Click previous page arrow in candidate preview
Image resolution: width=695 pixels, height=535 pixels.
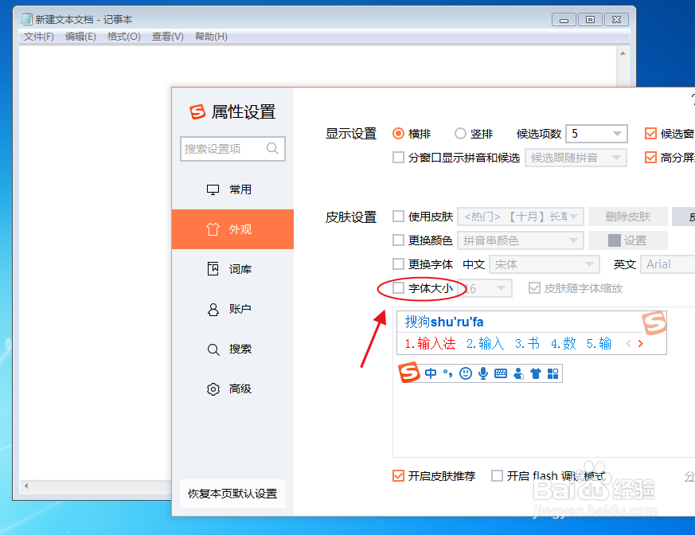point(628,343)
